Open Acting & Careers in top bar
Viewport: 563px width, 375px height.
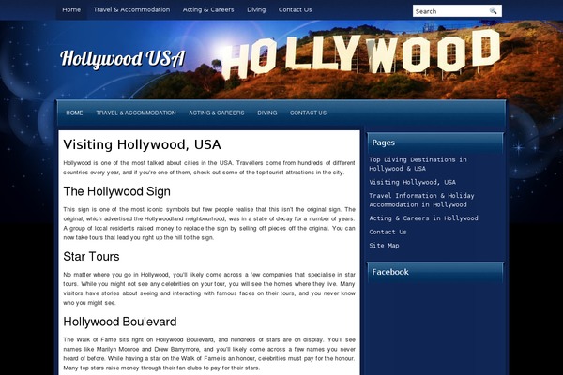208,9
